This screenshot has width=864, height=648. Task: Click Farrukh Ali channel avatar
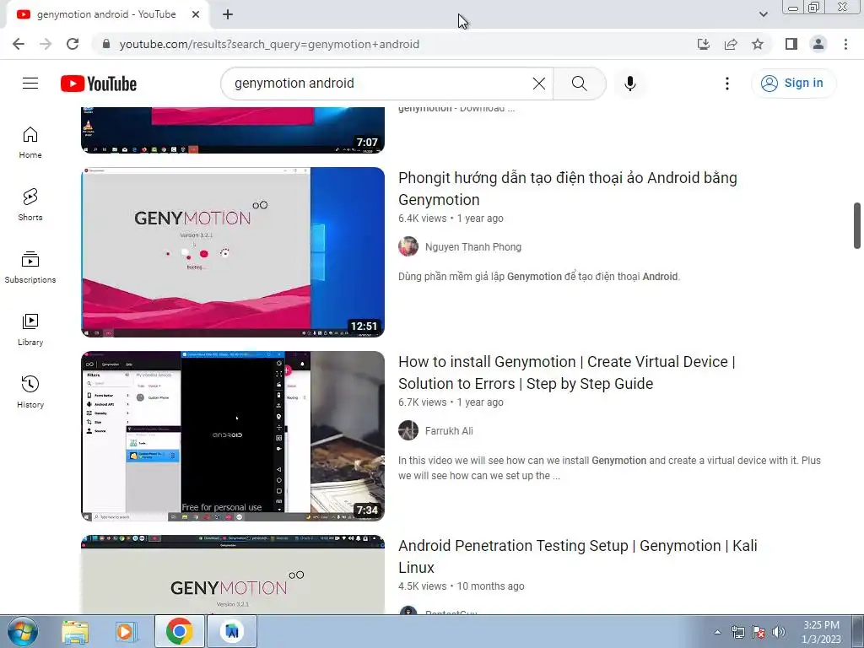(x=408, y=430)
